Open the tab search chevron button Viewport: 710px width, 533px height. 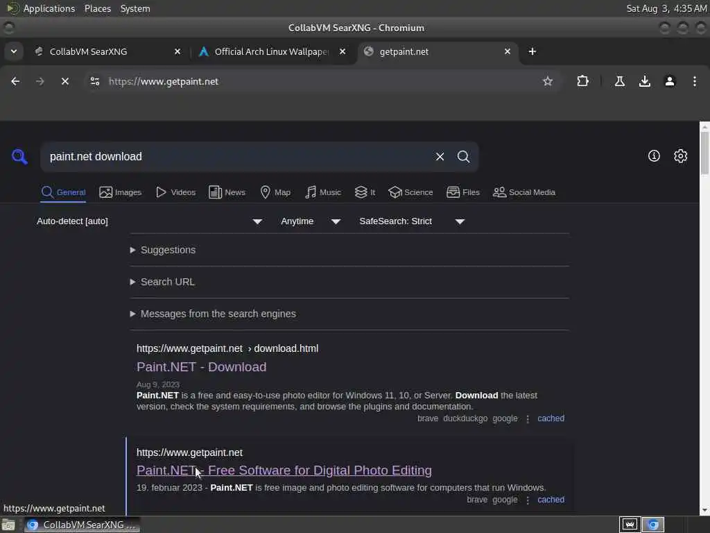(x=14, y=51)
